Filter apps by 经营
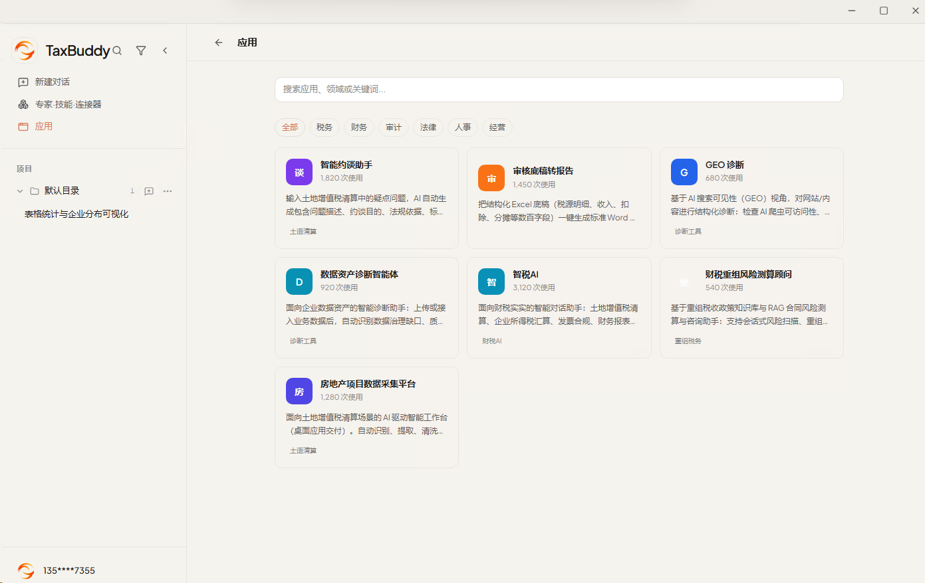The image size is (925, 583). (x=497, y=127)
